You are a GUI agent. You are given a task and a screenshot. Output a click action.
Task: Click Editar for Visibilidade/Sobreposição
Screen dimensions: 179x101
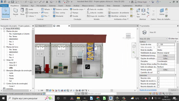pos(166,56)
